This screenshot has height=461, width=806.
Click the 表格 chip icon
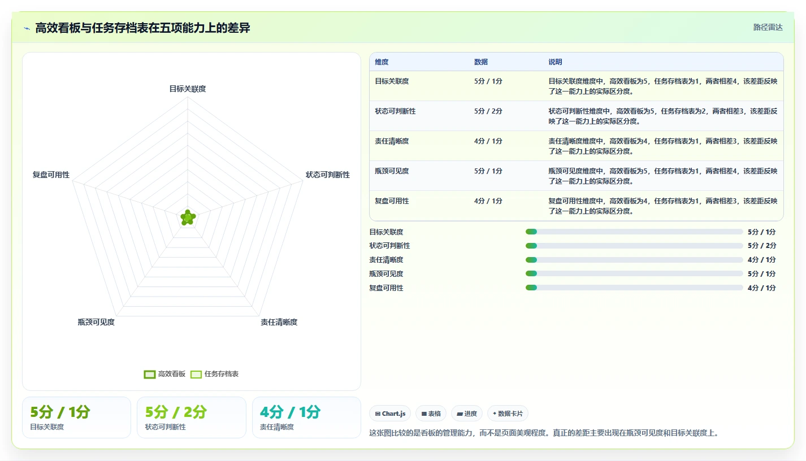point(424,414)
